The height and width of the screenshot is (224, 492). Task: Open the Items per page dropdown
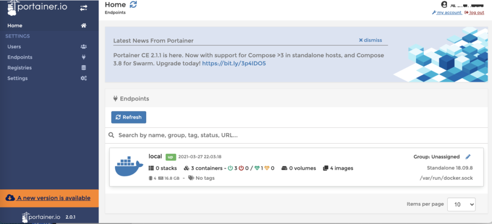(x=461, y=204)
